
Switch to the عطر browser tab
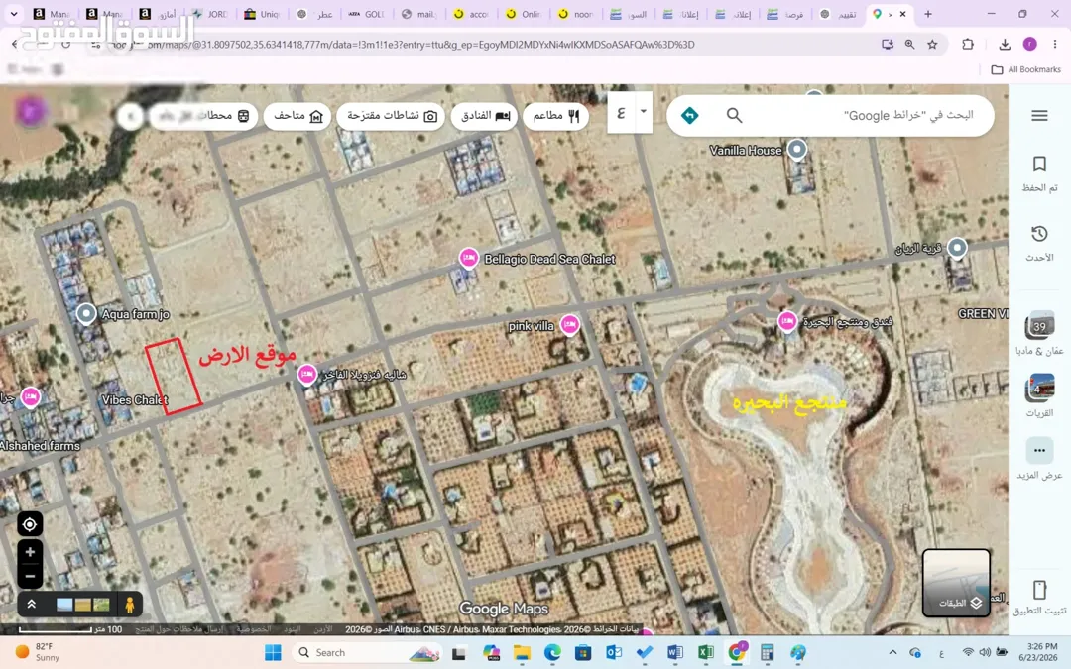(x=315, y=14)
